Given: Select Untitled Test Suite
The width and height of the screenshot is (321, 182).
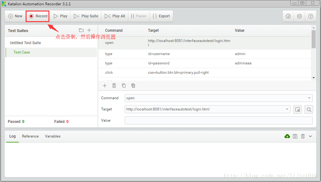Looking at the screenshot, I should (x=25, y=43).
